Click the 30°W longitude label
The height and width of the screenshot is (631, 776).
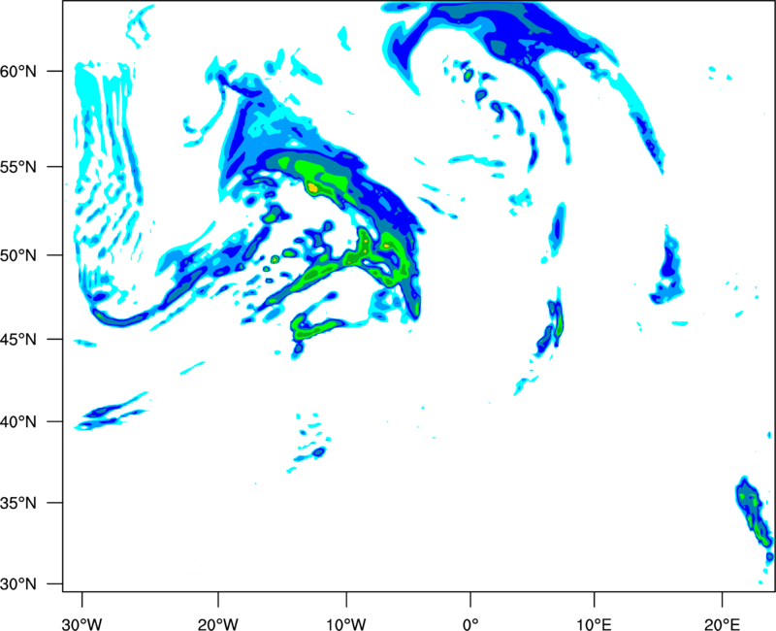[81, 624]
